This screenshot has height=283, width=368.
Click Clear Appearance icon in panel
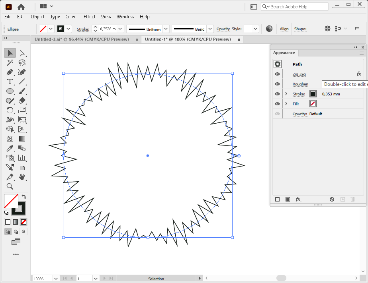click(x=332, y=199)
